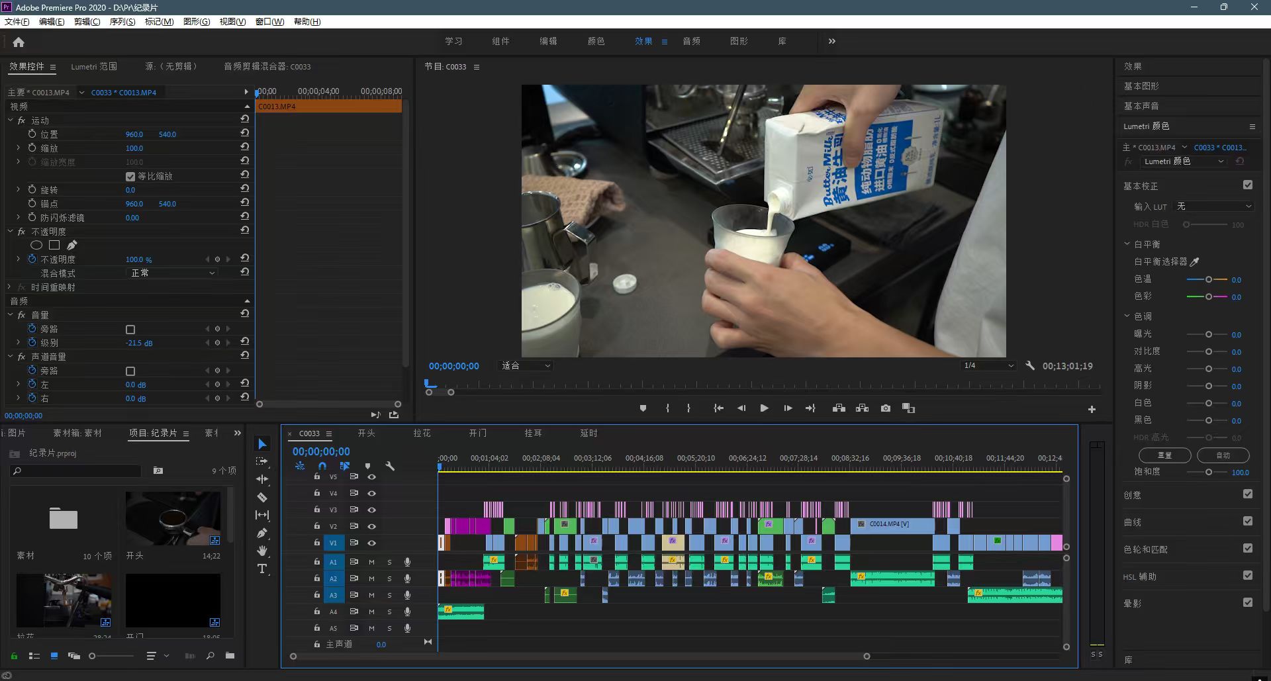Search in the project panel footer
1271x681 pixels.
(210, 656)
